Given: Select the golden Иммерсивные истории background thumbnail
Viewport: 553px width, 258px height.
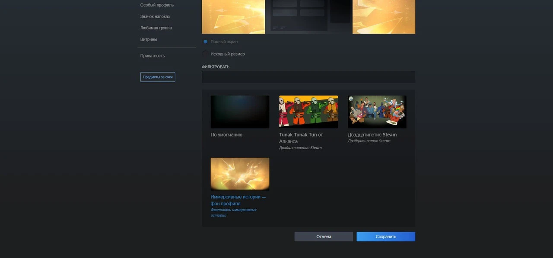Looking at the screenshot, I should [240, 174].
